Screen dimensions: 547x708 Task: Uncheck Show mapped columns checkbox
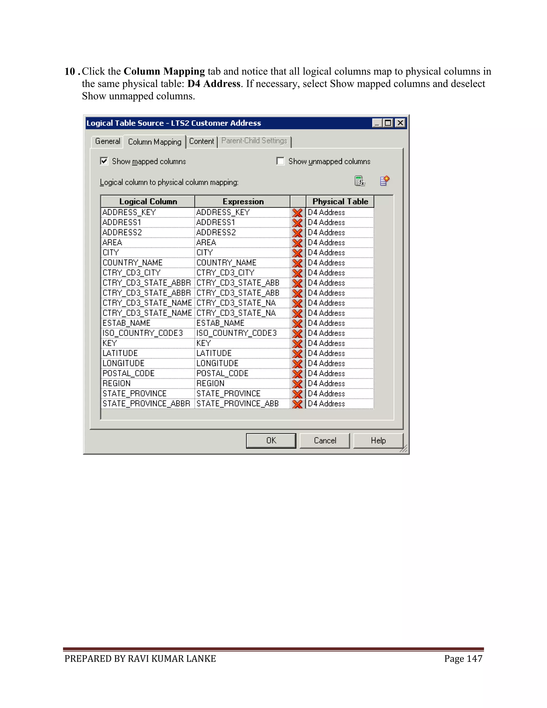click(104, 161)
